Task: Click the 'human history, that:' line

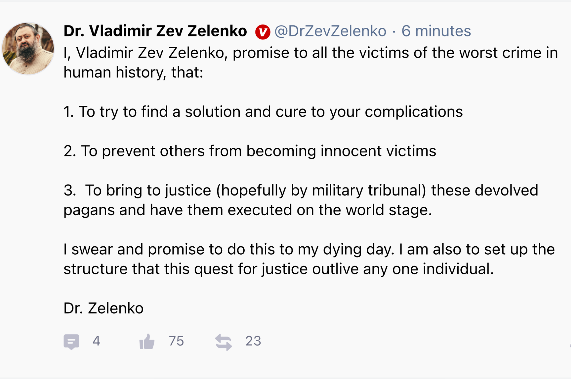Action: click(x=133, y=72)
